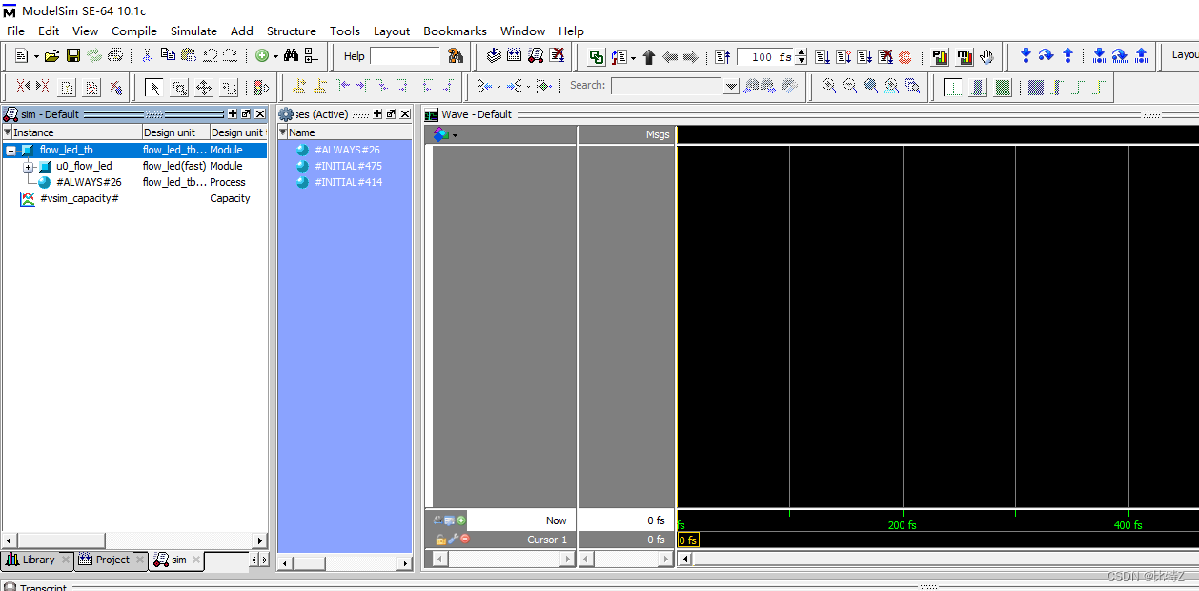This screenshot has width=1199, height=591.
Task: Click the Step Into icon
Action: (x=1026, y=55)
